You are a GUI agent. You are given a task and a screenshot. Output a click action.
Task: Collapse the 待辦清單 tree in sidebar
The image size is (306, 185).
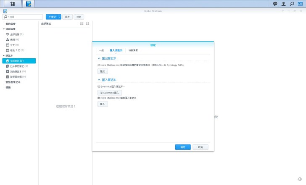pos(4,29)
